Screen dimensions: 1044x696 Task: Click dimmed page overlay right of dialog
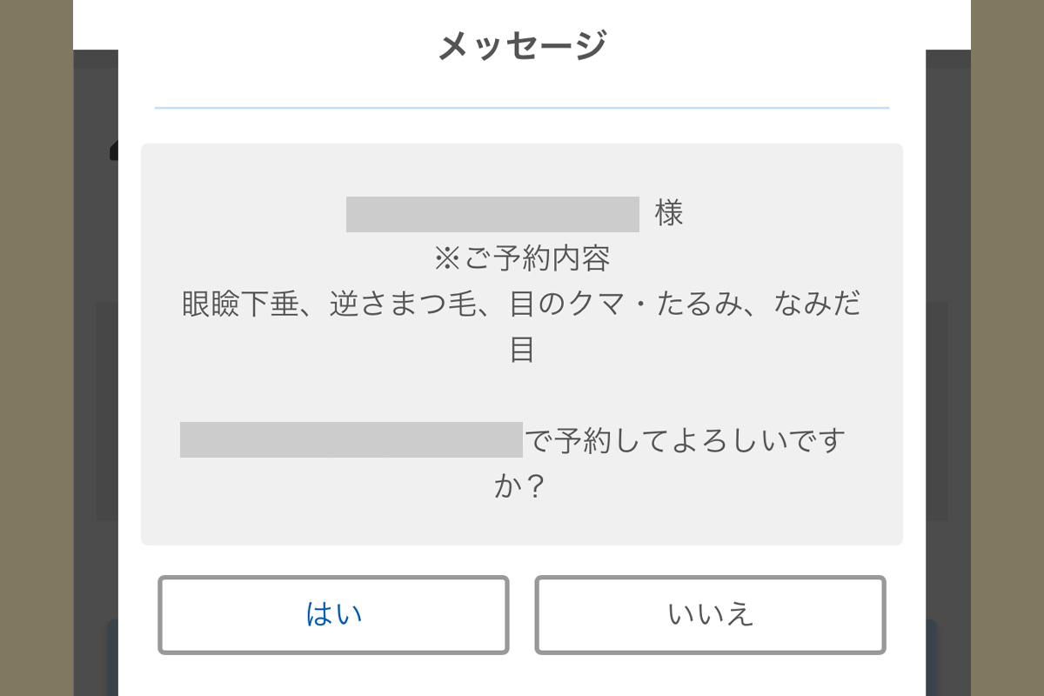(x=948, y=391)
